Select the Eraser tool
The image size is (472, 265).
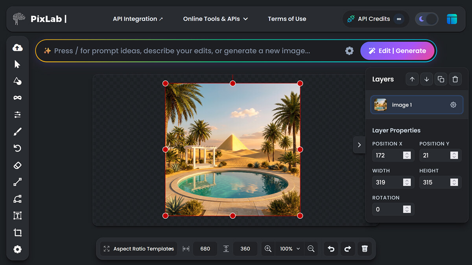point(17,165)
